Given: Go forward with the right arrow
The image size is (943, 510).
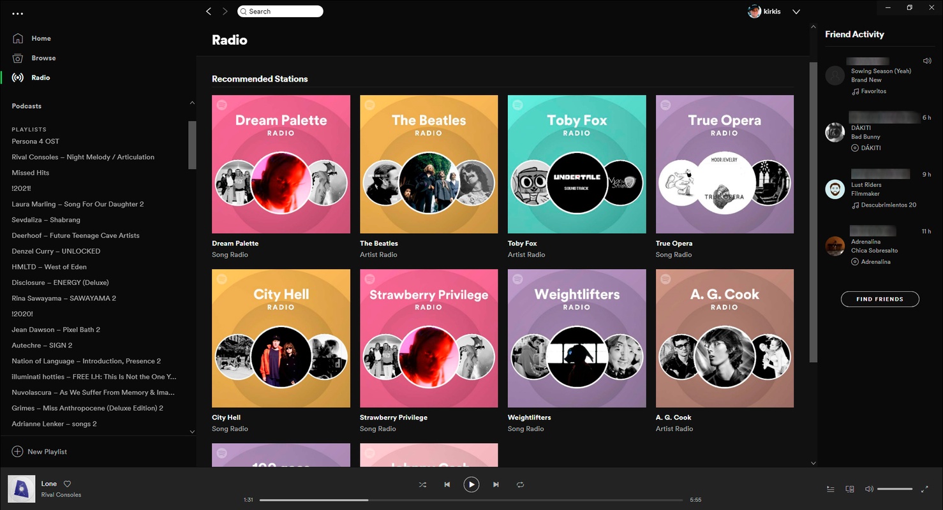Looking at the screenshot, I should point(225,11).
